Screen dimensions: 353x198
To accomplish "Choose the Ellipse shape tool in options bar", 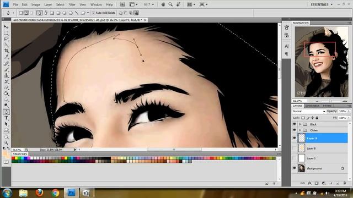I will click(65, 13).
